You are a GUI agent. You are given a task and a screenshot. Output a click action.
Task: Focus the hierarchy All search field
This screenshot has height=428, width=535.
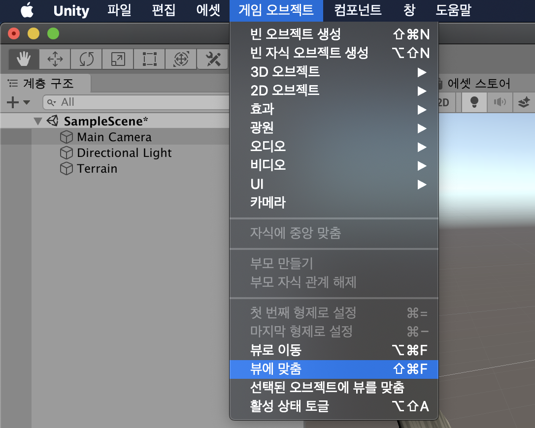pos(136,102)
